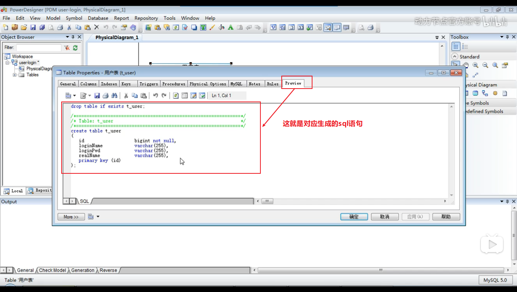Click the Refresh icon in Preview toolbar
The image size is (517, 292).
pos(176,95)
